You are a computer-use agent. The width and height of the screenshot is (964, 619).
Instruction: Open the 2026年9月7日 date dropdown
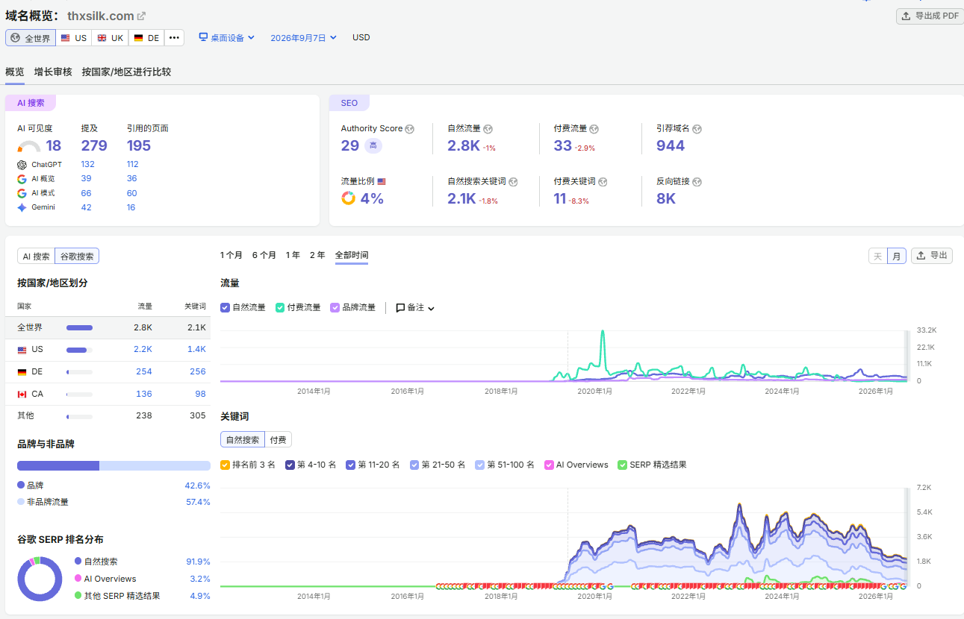[303, 37]
